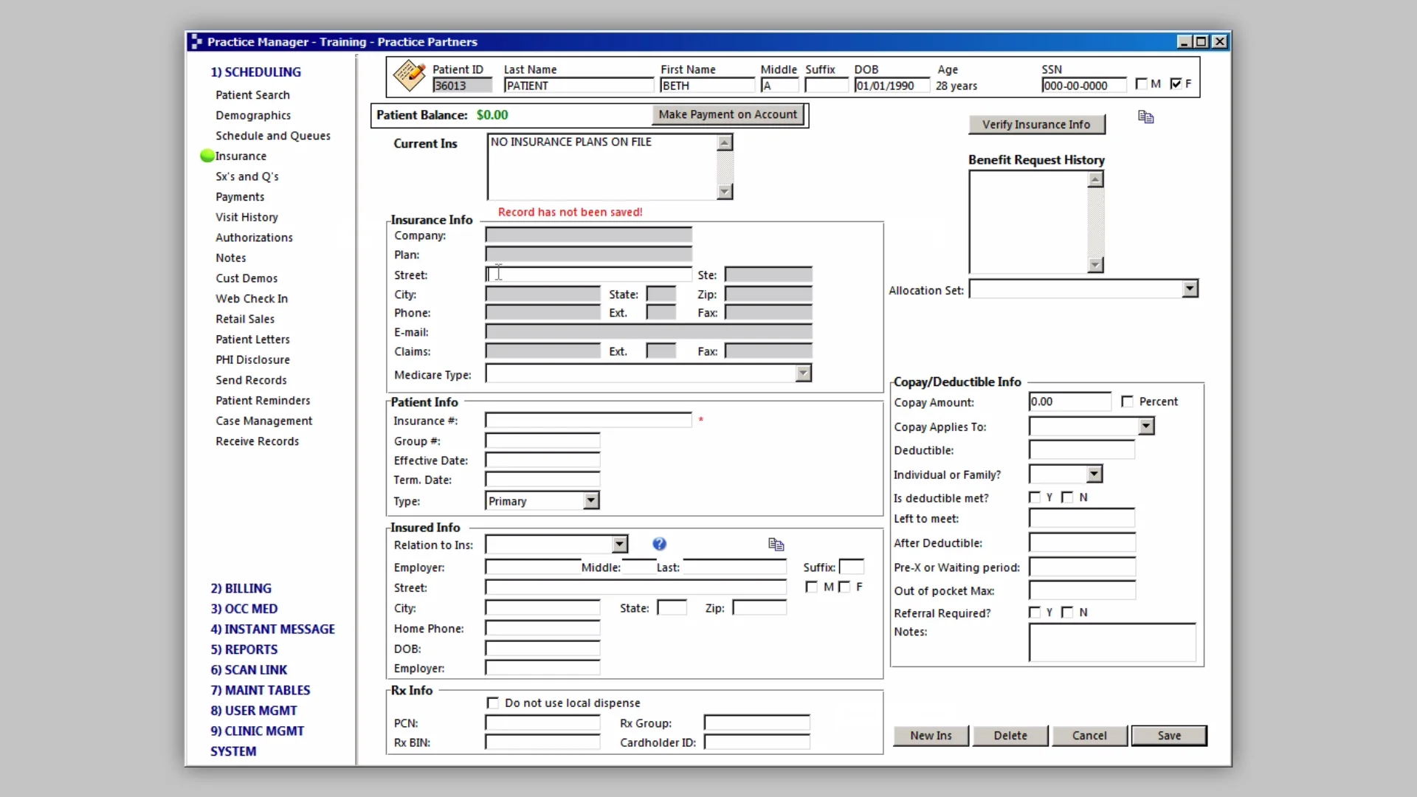1417x797 pixels.
Task: Click the Verify Insurance Info button
Action: point(1035,125)
